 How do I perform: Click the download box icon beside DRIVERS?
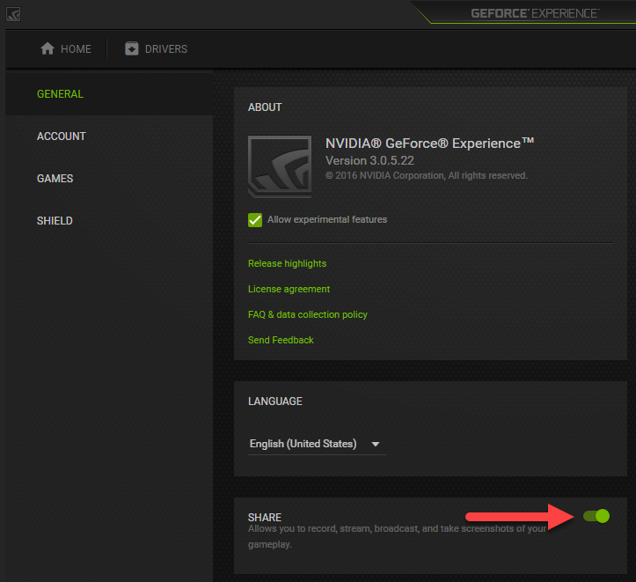click(x=132, y=49)
